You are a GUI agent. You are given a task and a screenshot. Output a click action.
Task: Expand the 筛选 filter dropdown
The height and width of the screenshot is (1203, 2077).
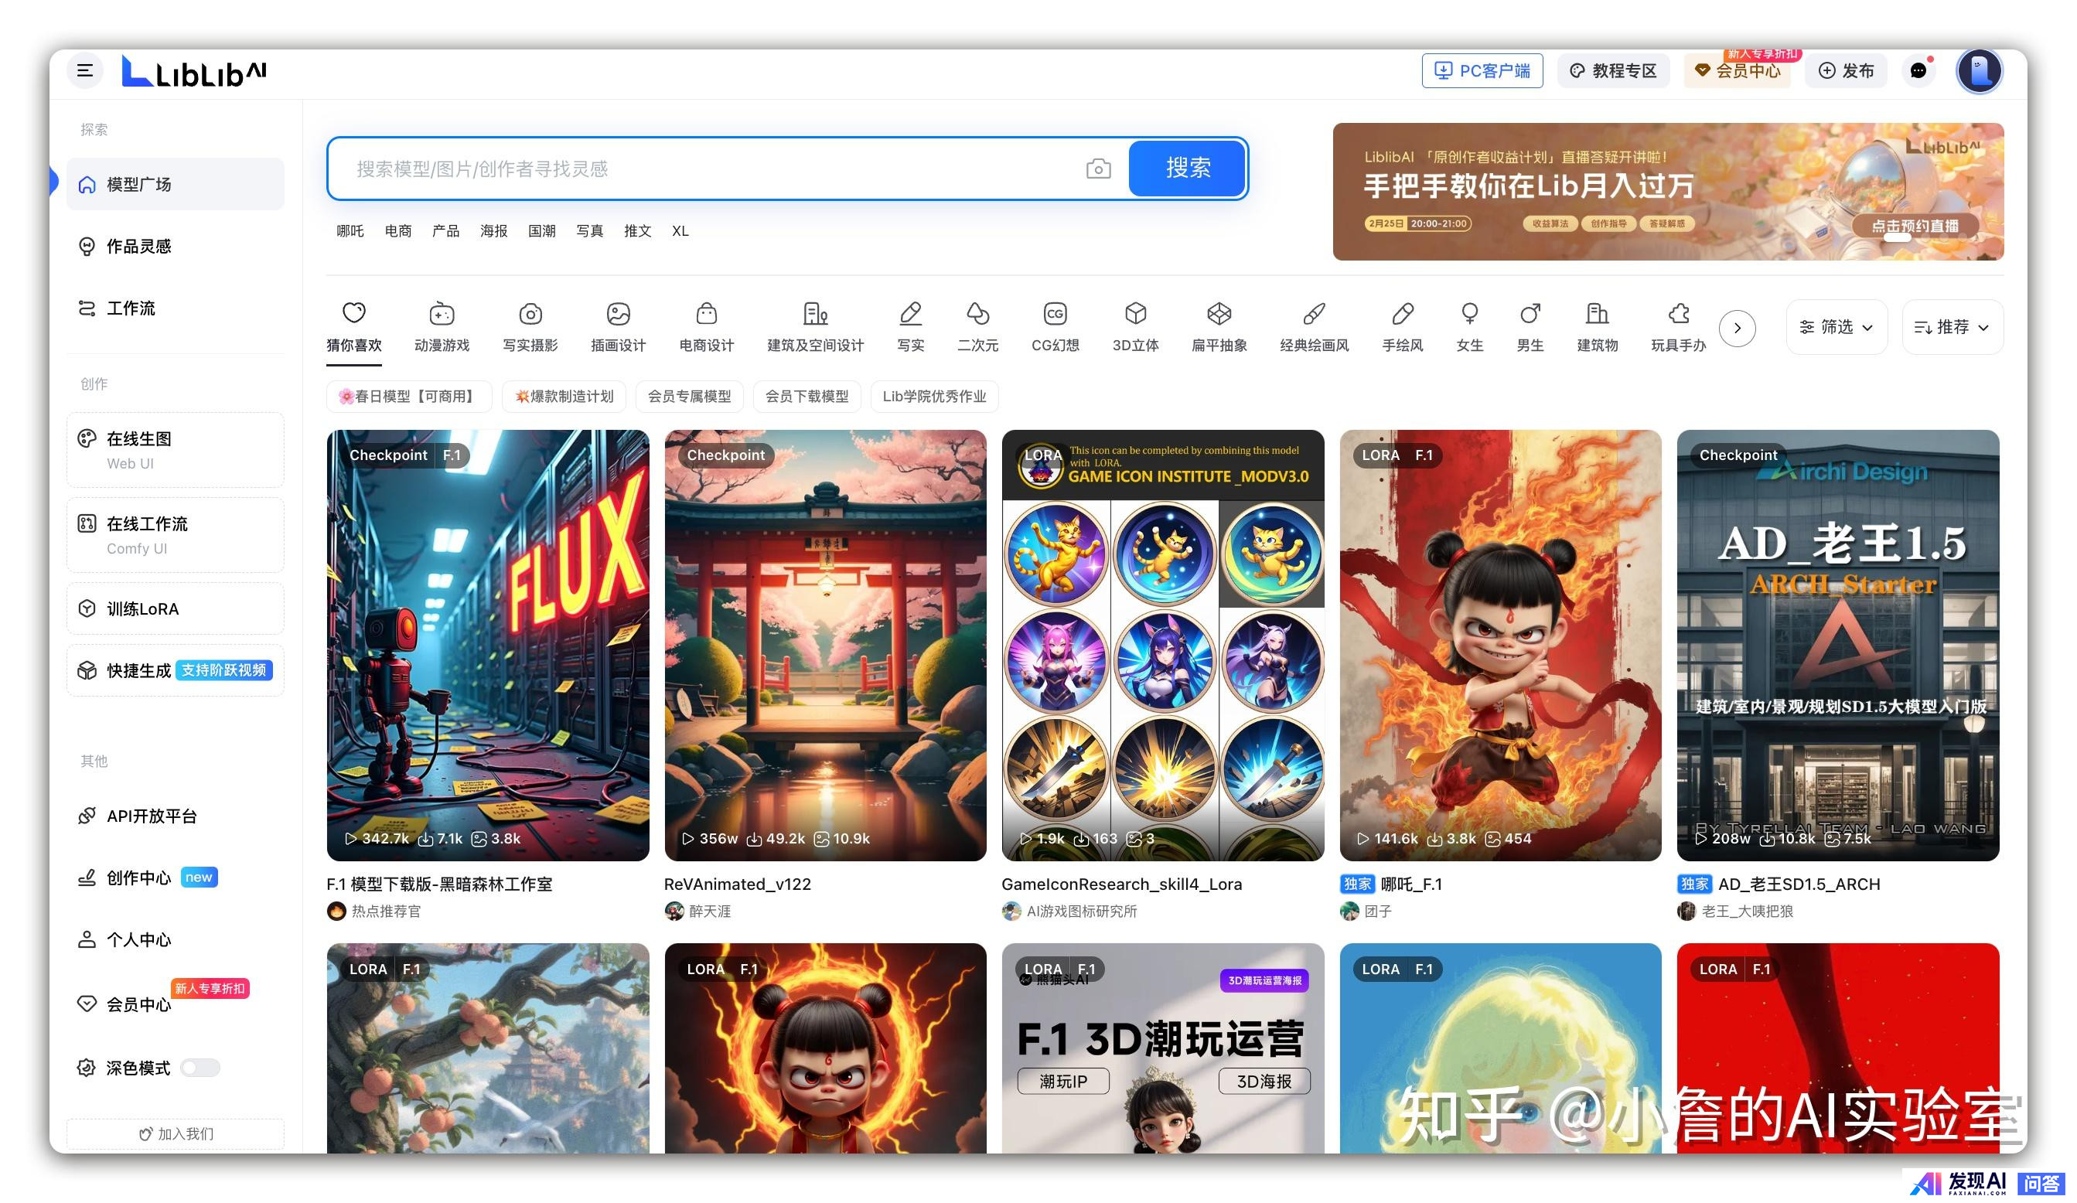[1836, 327]
